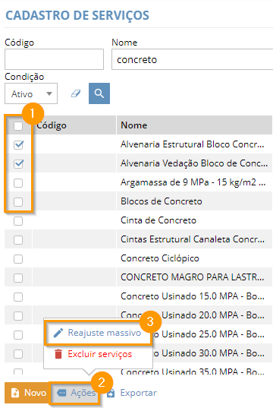273x408 pixels.
Task: Select row Alvenaria Estrutural Bloco Concr...
Action: [138, 144]
